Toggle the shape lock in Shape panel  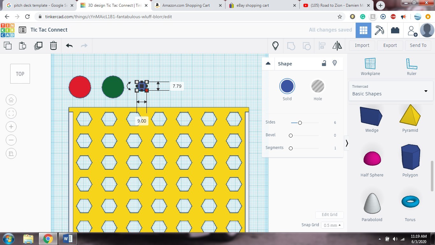[x=324, y=63]
